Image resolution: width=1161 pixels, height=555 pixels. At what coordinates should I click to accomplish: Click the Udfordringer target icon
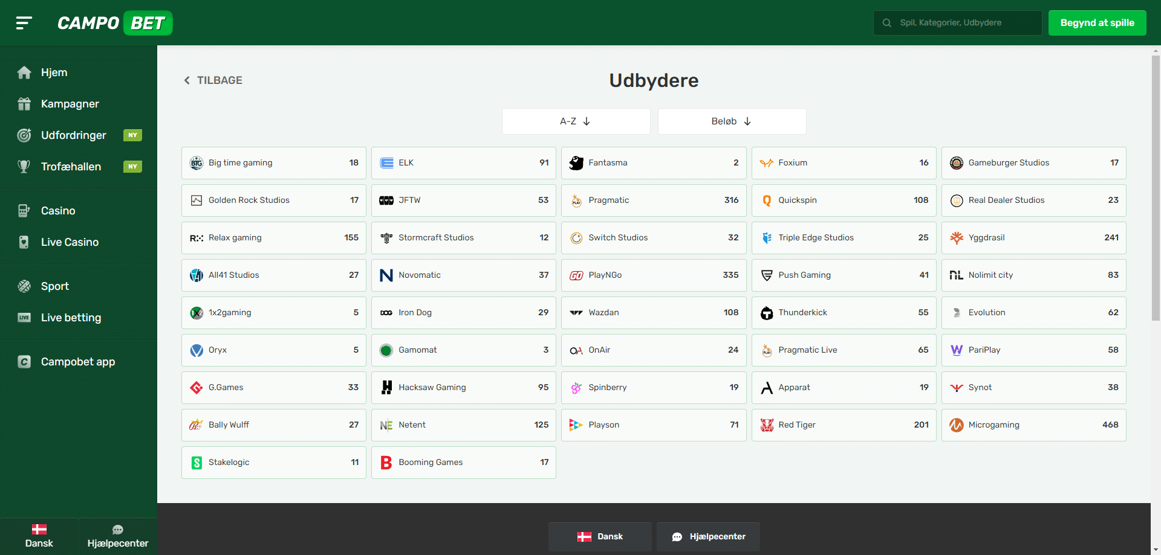[24, 135]
